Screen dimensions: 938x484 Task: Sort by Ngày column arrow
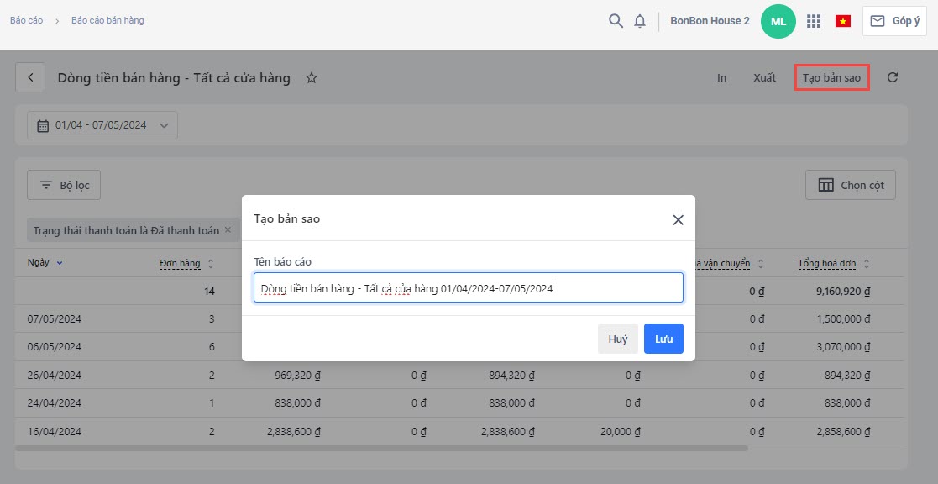pyautogui.click(x=60, y=263)
